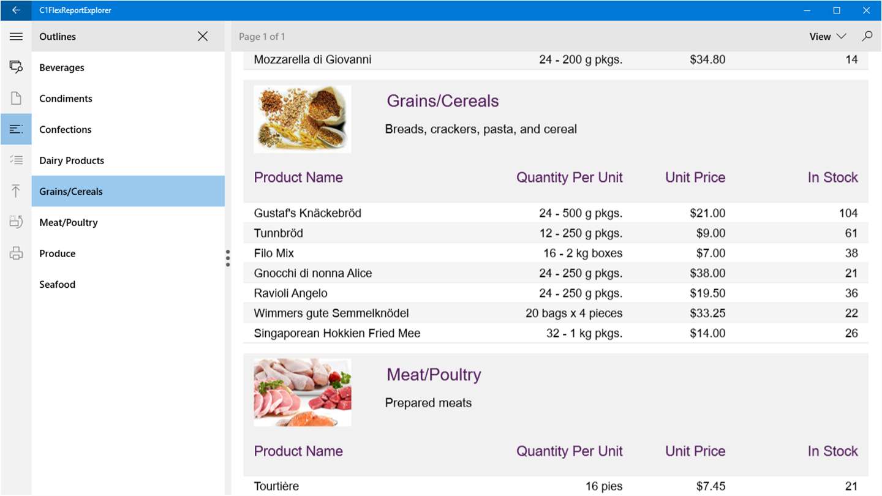Close the Outlines panel
Viewport: 882px width, 496px height.
(x=203, y=37)
